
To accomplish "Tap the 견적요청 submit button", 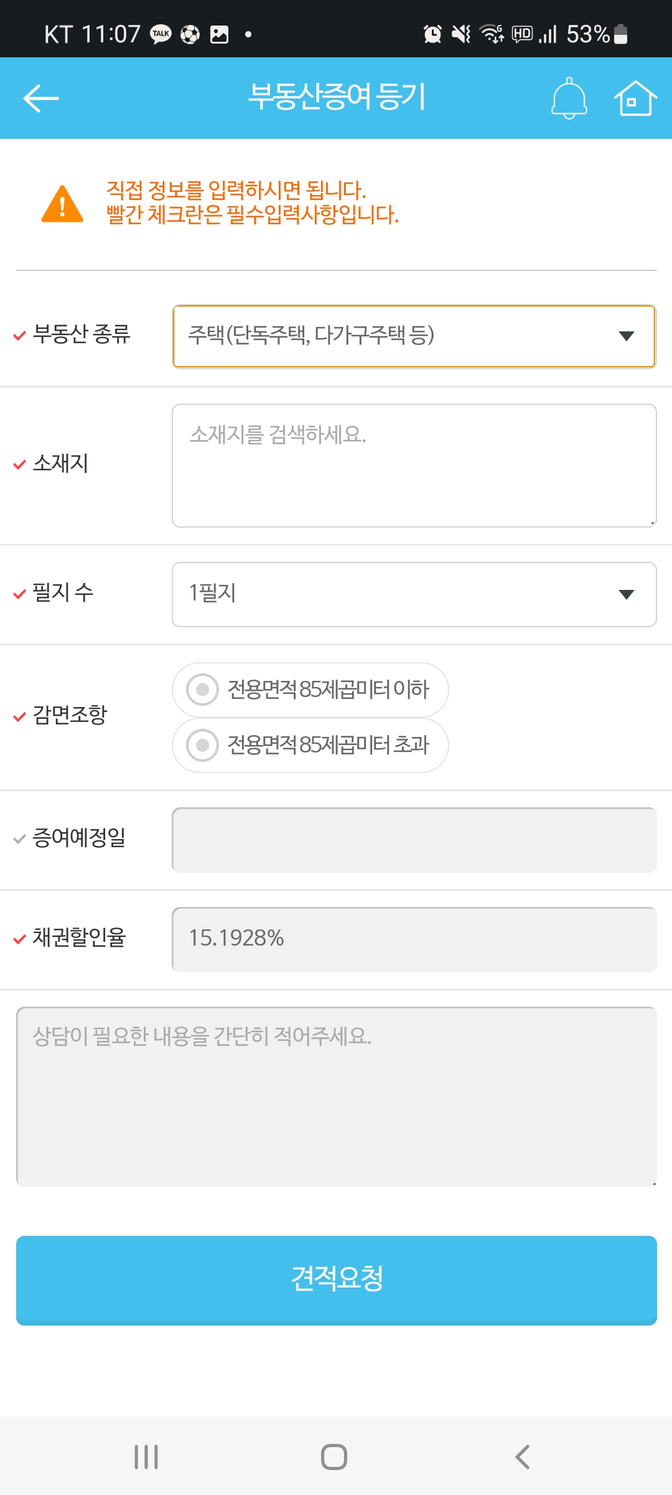I will point(337,1280).
